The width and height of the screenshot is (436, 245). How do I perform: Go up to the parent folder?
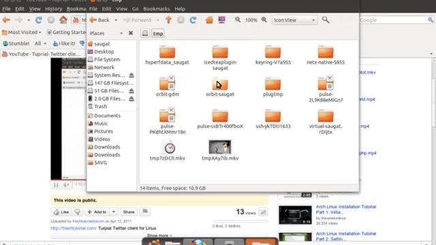(168, 20)
